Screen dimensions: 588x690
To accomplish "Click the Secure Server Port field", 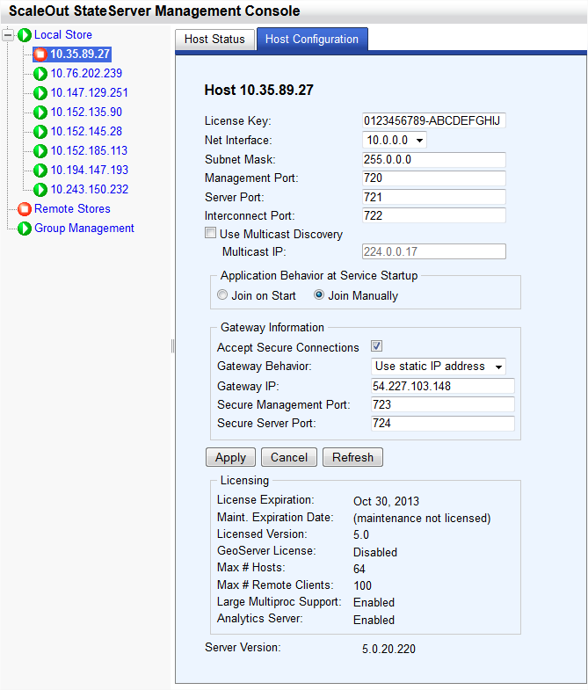I will click(443, 424).
